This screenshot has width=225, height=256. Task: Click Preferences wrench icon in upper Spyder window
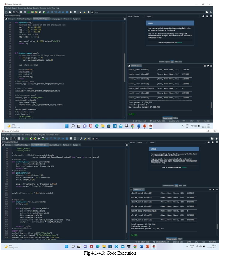click(81, 12)
